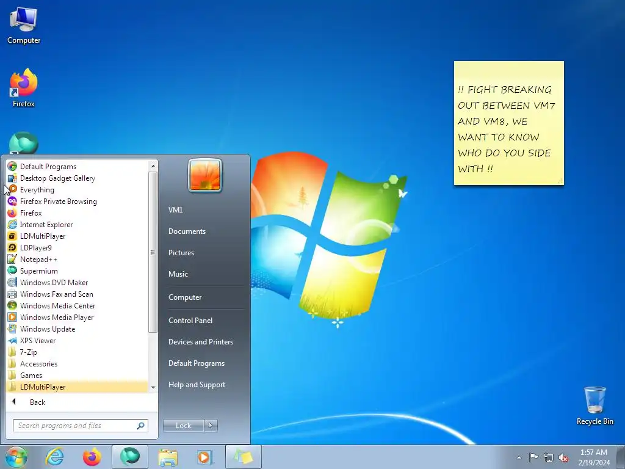The width and height of the screenshot is (625, 469).
Task: Open Pictures from the Start menu
Action: click(181, 252)
